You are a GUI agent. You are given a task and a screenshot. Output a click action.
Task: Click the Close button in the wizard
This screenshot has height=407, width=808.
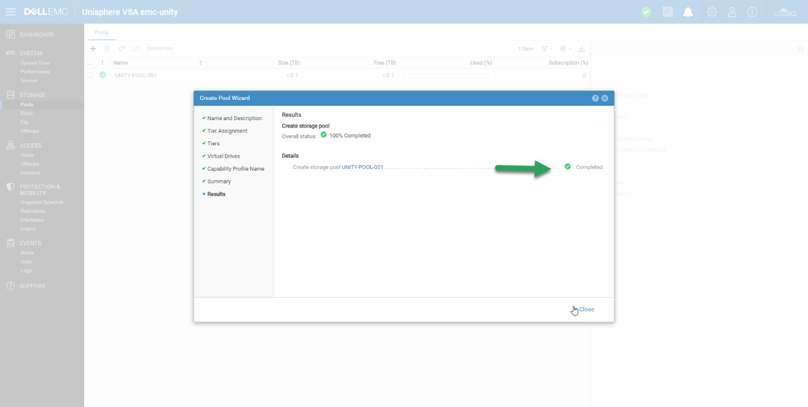pyautogui.click(x=586, y=309)
